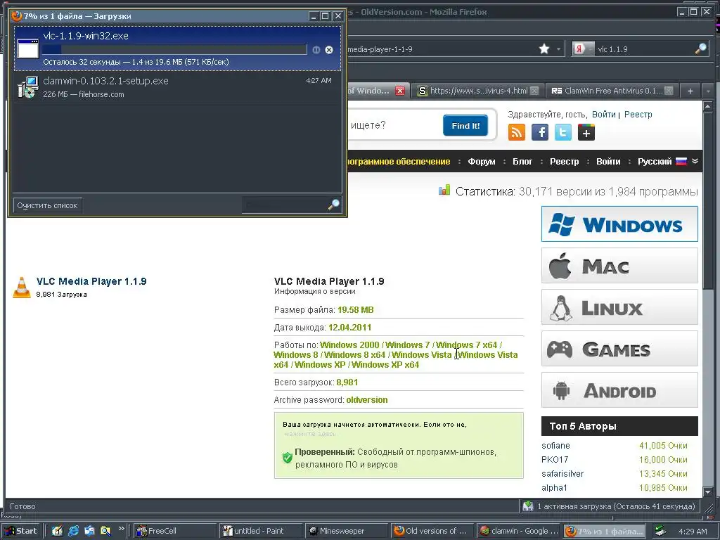This screenshot has width=720, height=540.
Task: Open the tab list dropdown arrow
Action: tap(707, 91)
